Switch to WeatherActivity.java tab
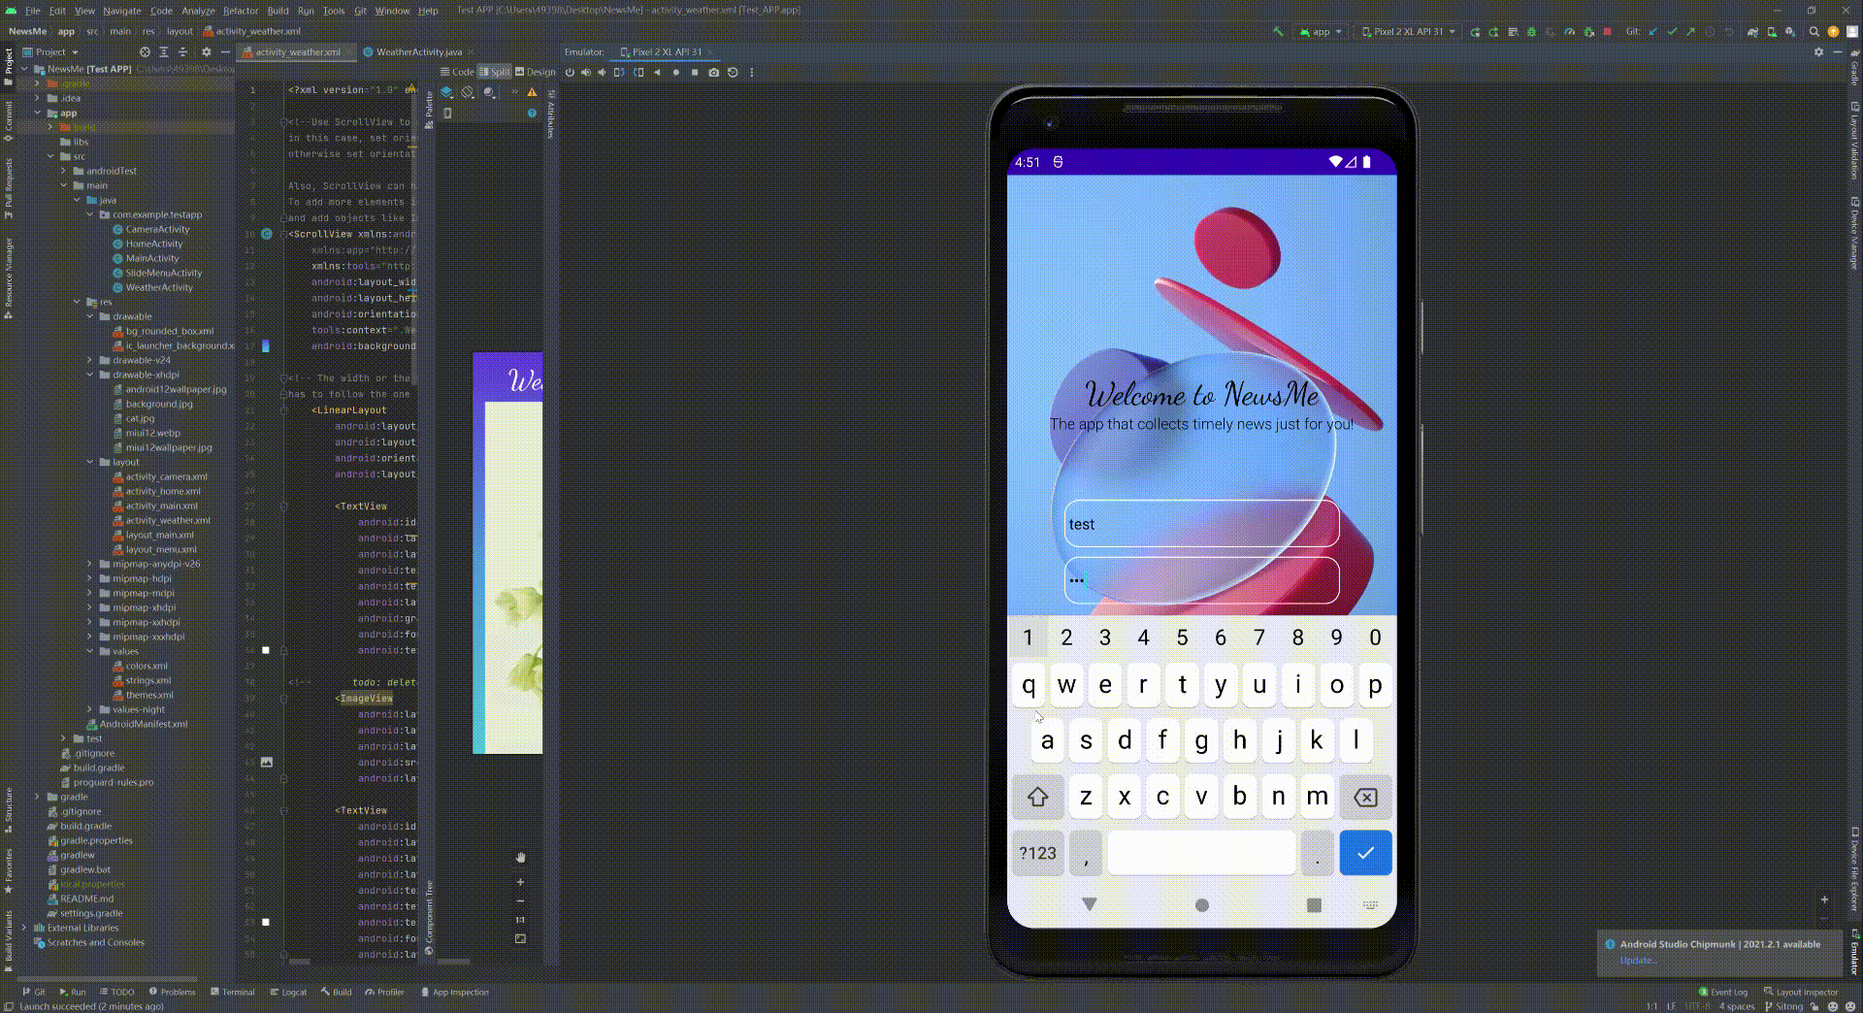This screenshot has width=1863, height=1013. (x=418, y=52)
